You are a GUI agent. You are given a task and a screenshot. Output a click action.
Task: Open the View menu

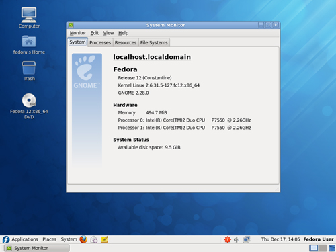click(x=108, y=33)
